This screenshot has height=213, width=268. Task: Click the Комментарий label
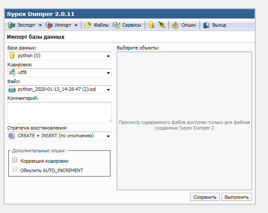point(23,98)
